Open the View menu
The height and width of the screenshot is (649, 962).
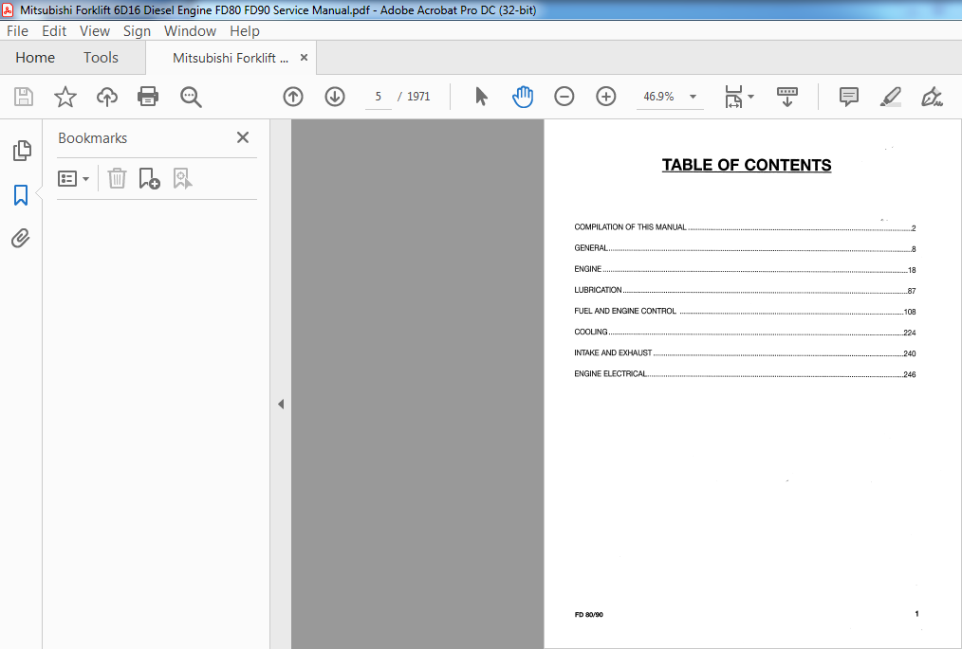pyautogui.click(x=95, y=30)
